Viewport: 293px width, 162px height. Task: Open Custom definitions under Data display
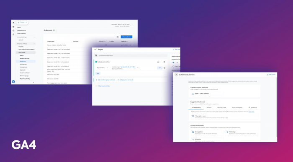click(25, 73)
